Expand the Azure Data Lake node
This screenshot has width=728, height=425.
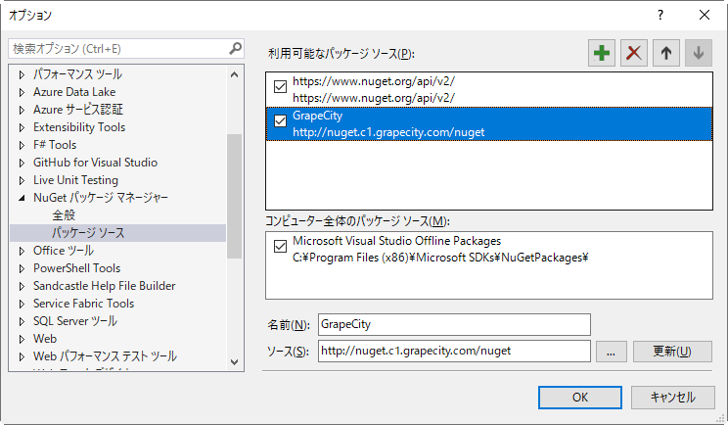click(23, 92)
